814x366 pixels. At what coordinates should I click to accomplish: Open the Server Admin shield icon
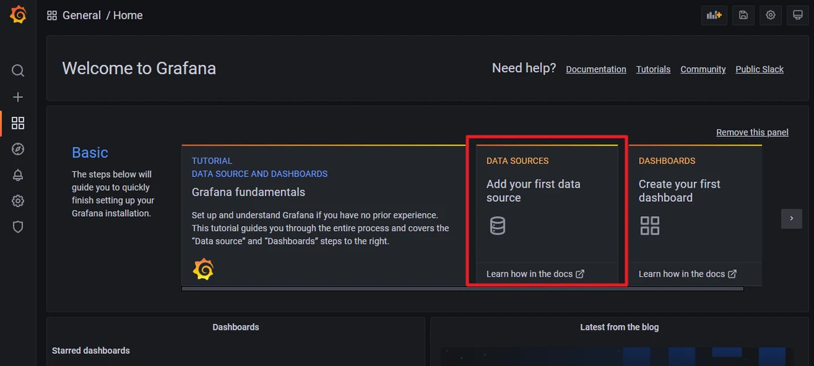tap(18, 227)
